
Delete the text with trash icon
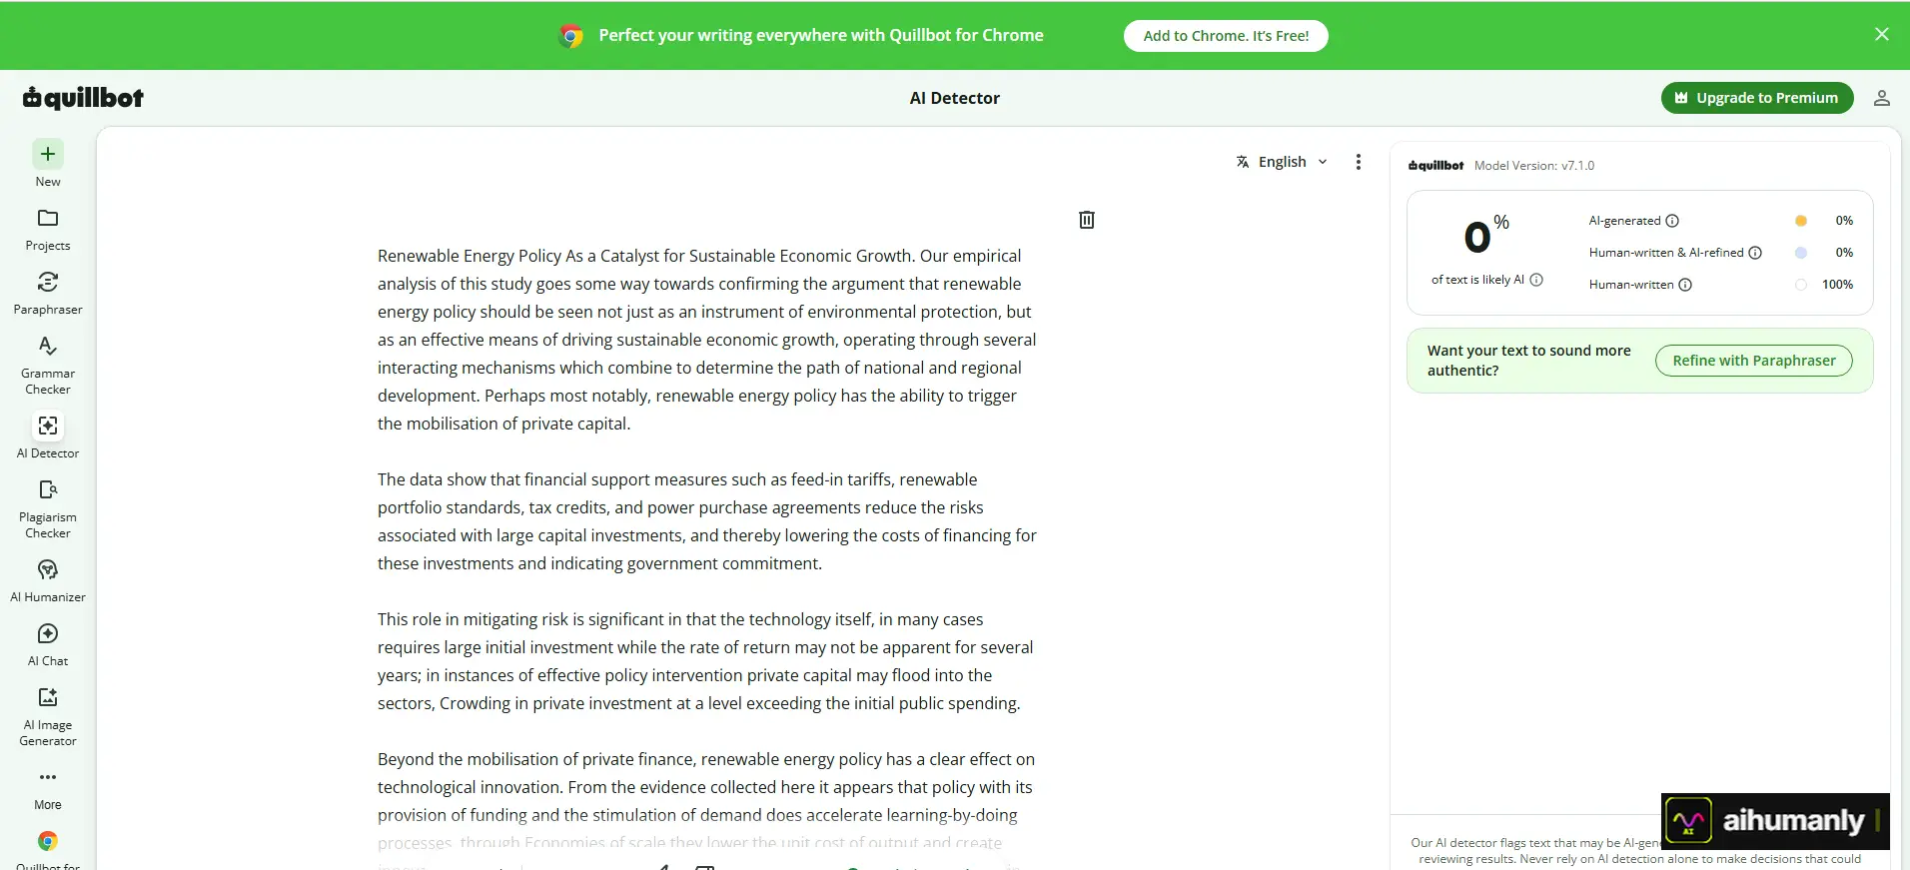1087,220
